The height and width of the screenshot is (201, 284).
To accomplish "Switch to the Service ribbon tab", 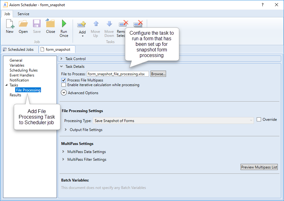I will click(23, 14).
